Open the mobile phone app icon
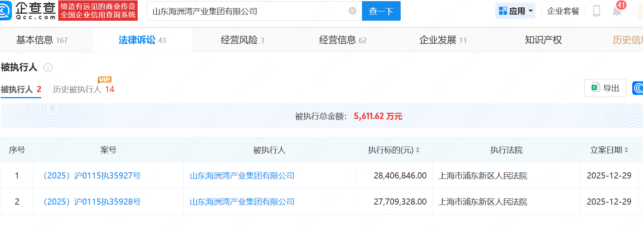643x228 pixels. click(x=596, y=11)
